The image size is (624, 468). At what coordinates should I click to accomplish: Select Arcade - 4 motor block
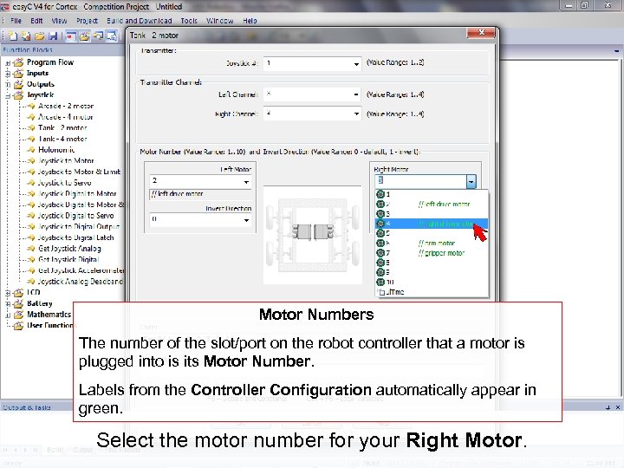point(66,117)
